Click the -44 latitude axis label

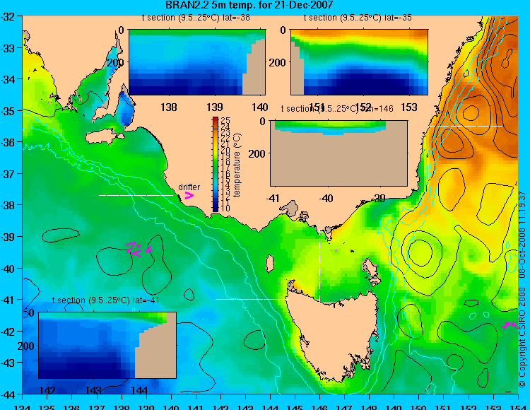click(x=8, y=394)
